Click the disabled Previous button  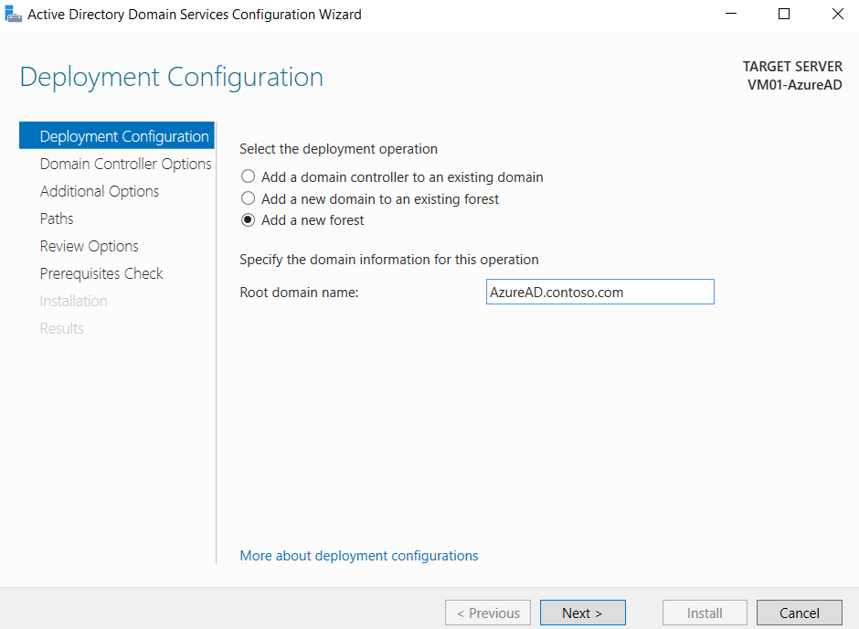488,613
